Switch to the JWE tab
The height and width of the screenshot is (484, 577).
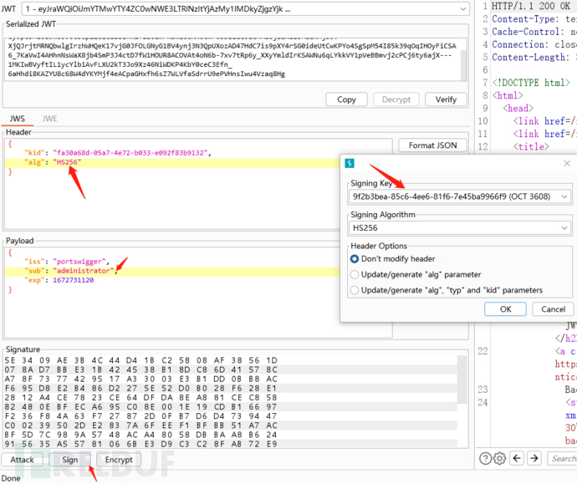(49, 120)
